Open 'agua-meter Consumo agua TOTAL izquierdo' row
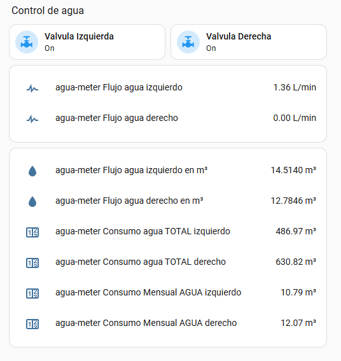 (168, 232)
